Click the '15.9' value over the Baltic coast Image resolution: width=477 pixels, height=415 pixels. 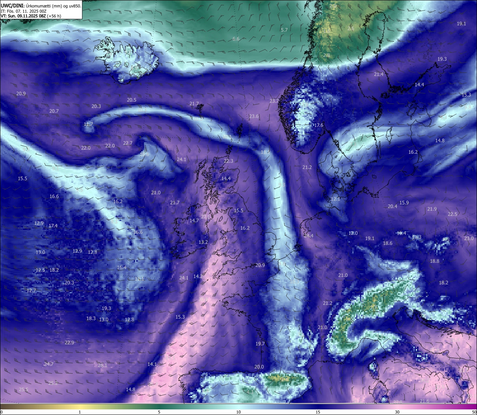pyautogui.click(x=404, y=203)
